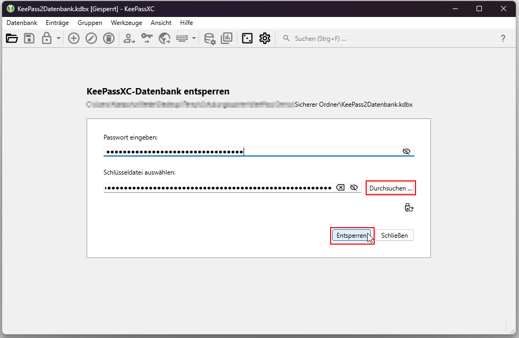This screenshot has width=519, height=338.
Task: Focus the Suchen search field
Action: [394, 38]
